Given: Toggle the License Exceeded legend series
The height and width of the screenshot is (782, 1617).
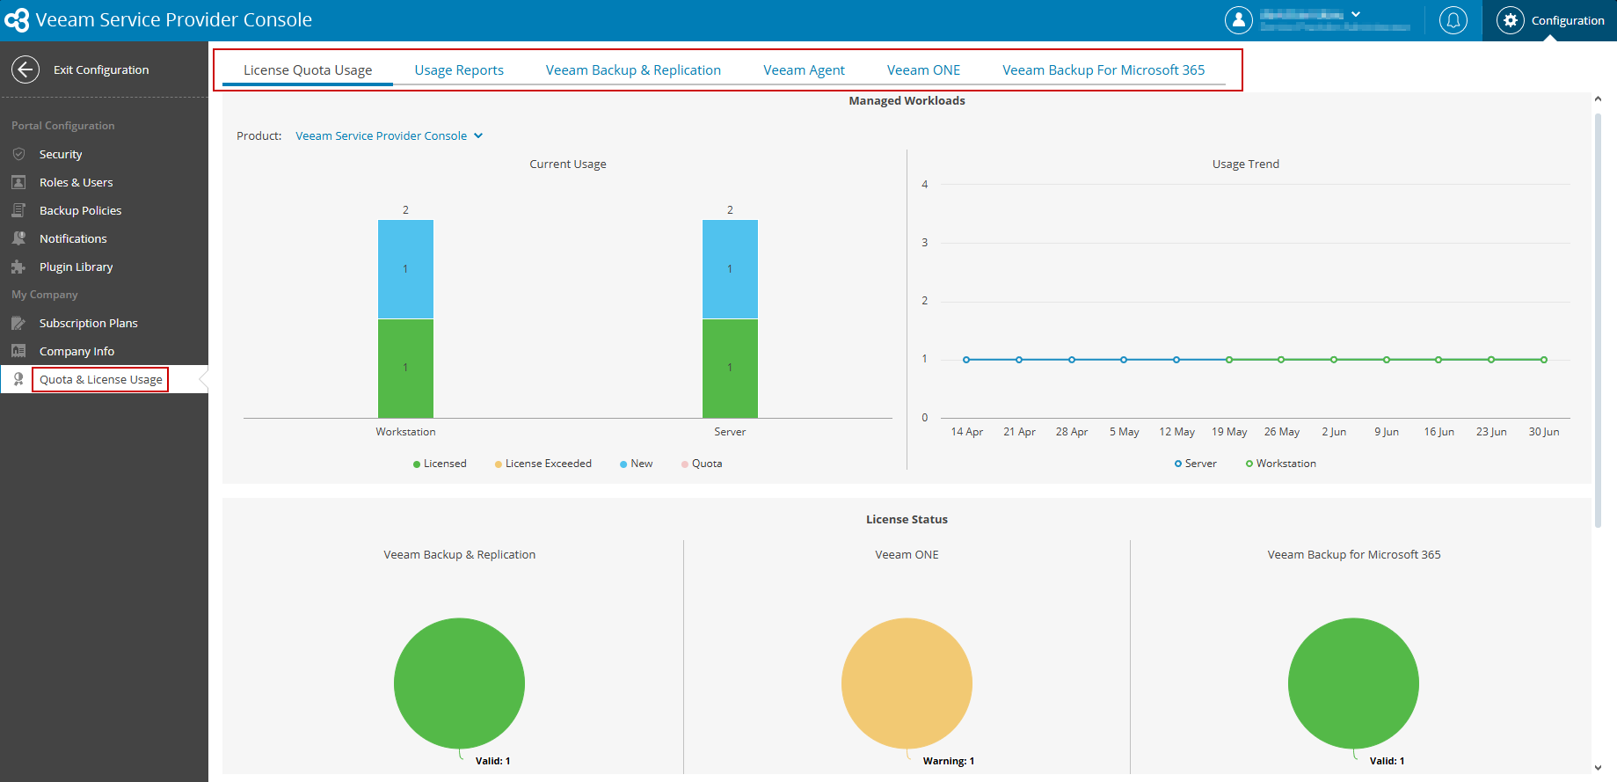Looking at the screenshot, I should pyautogui.click(x=543, y=464).
